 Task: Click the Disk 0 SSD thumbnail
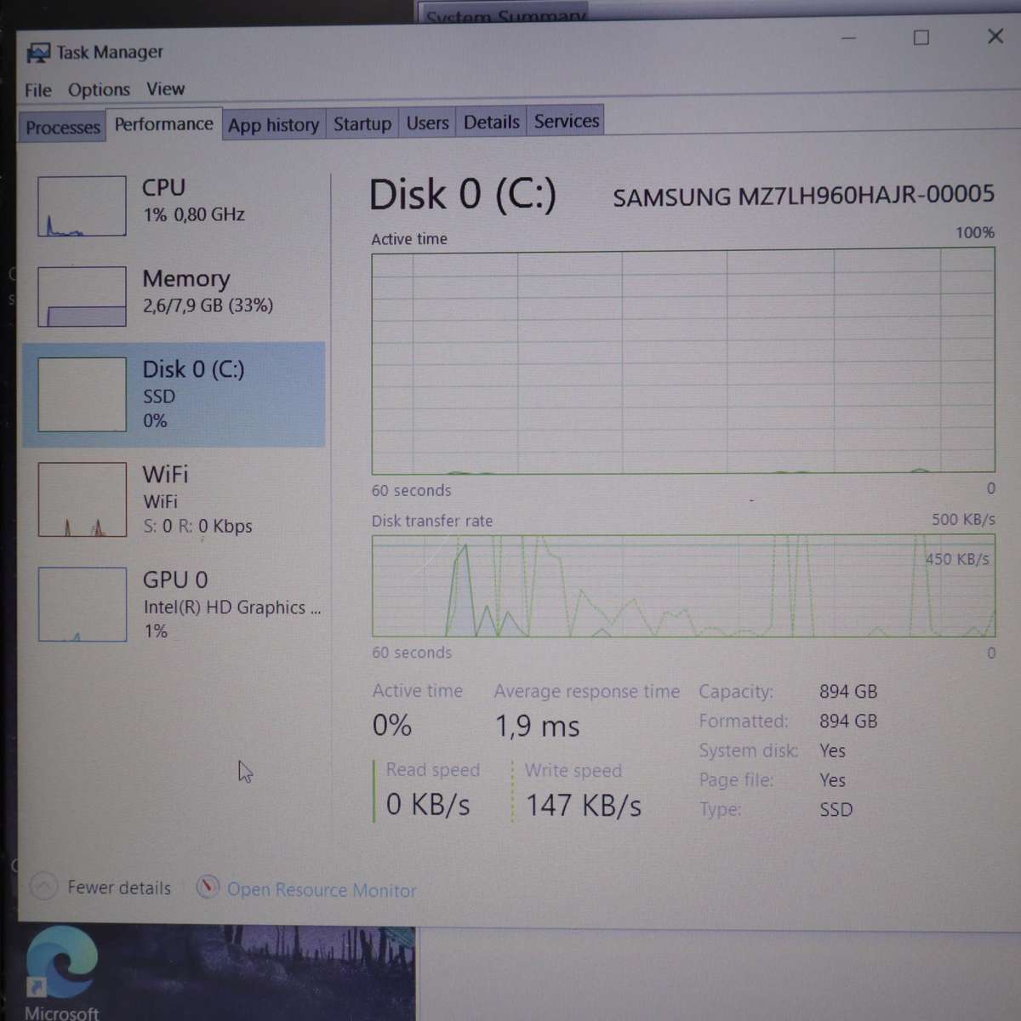(x=81, y=393)
